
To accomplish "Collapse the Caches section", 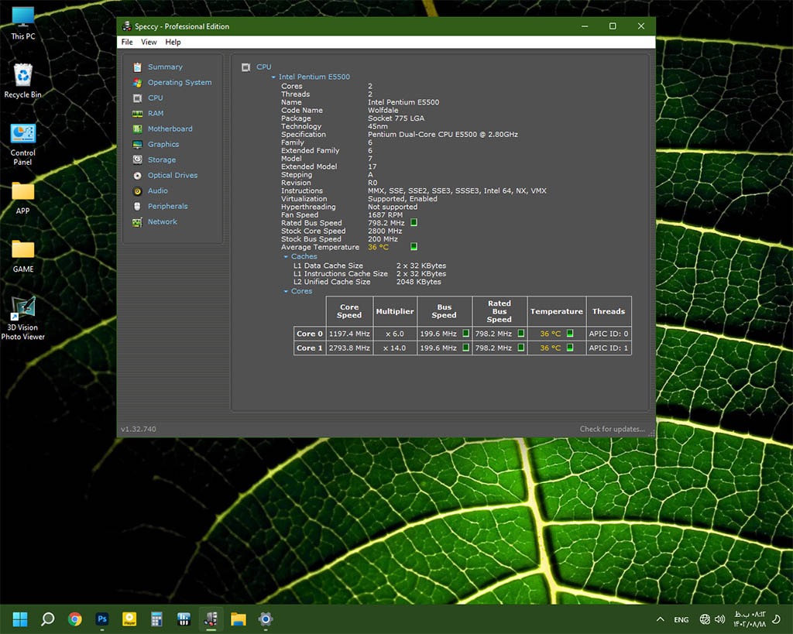I will pos(286,257).
